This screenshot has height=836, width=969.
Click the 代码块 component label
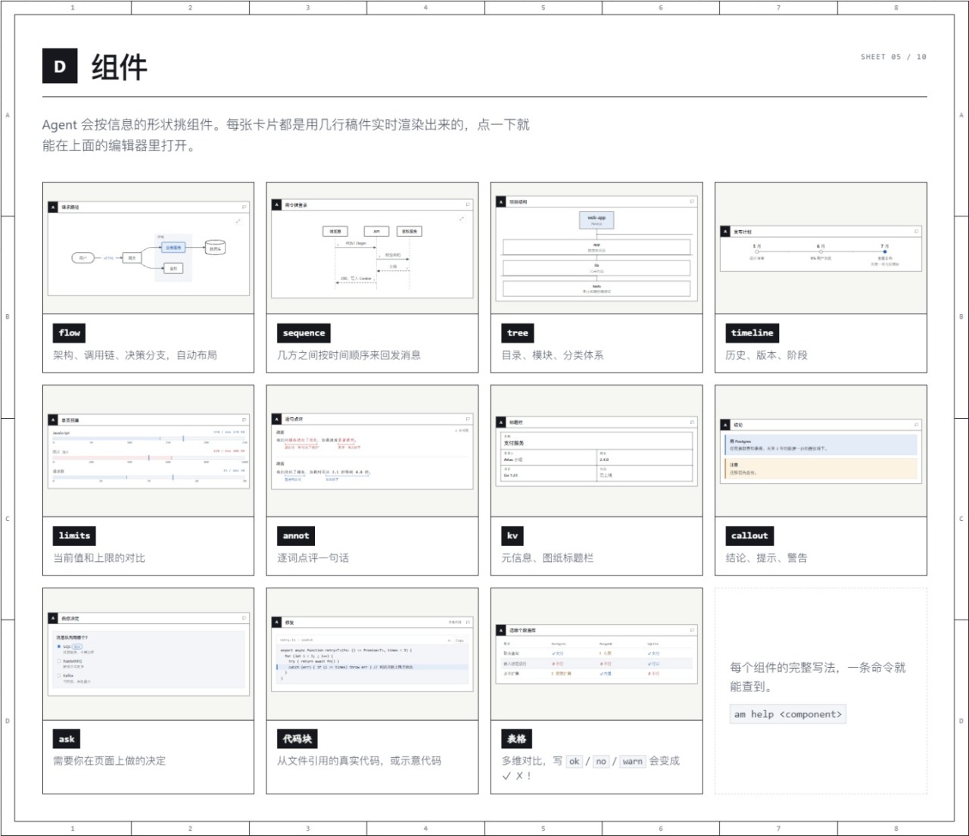point(297,739)
